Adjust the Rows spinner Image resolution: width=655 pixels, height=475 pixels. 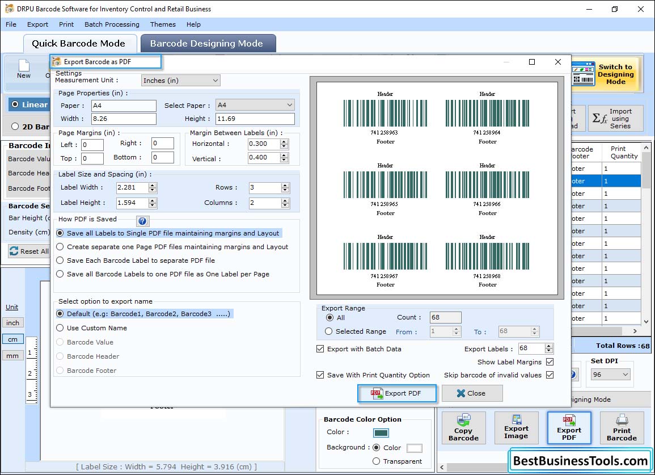(x=285, y=187)
